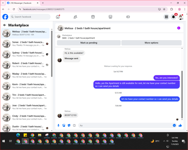Screen dimensions: 188x150
Task: Open a new browser tab
Action: pyautogui.click(x=43, y=3)
